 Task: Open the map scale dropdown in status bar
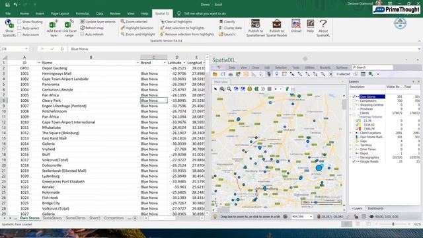click(311, 216)
